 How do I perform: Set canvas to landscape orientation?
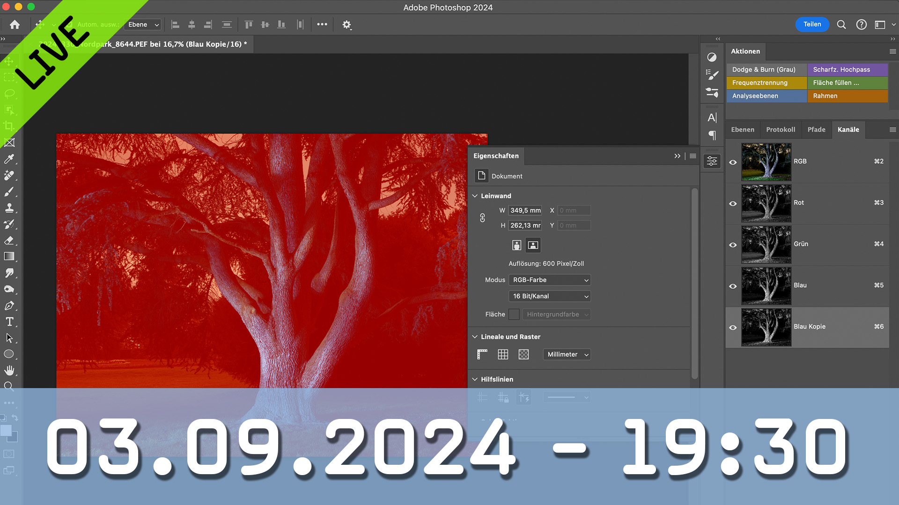coord(533,245)
